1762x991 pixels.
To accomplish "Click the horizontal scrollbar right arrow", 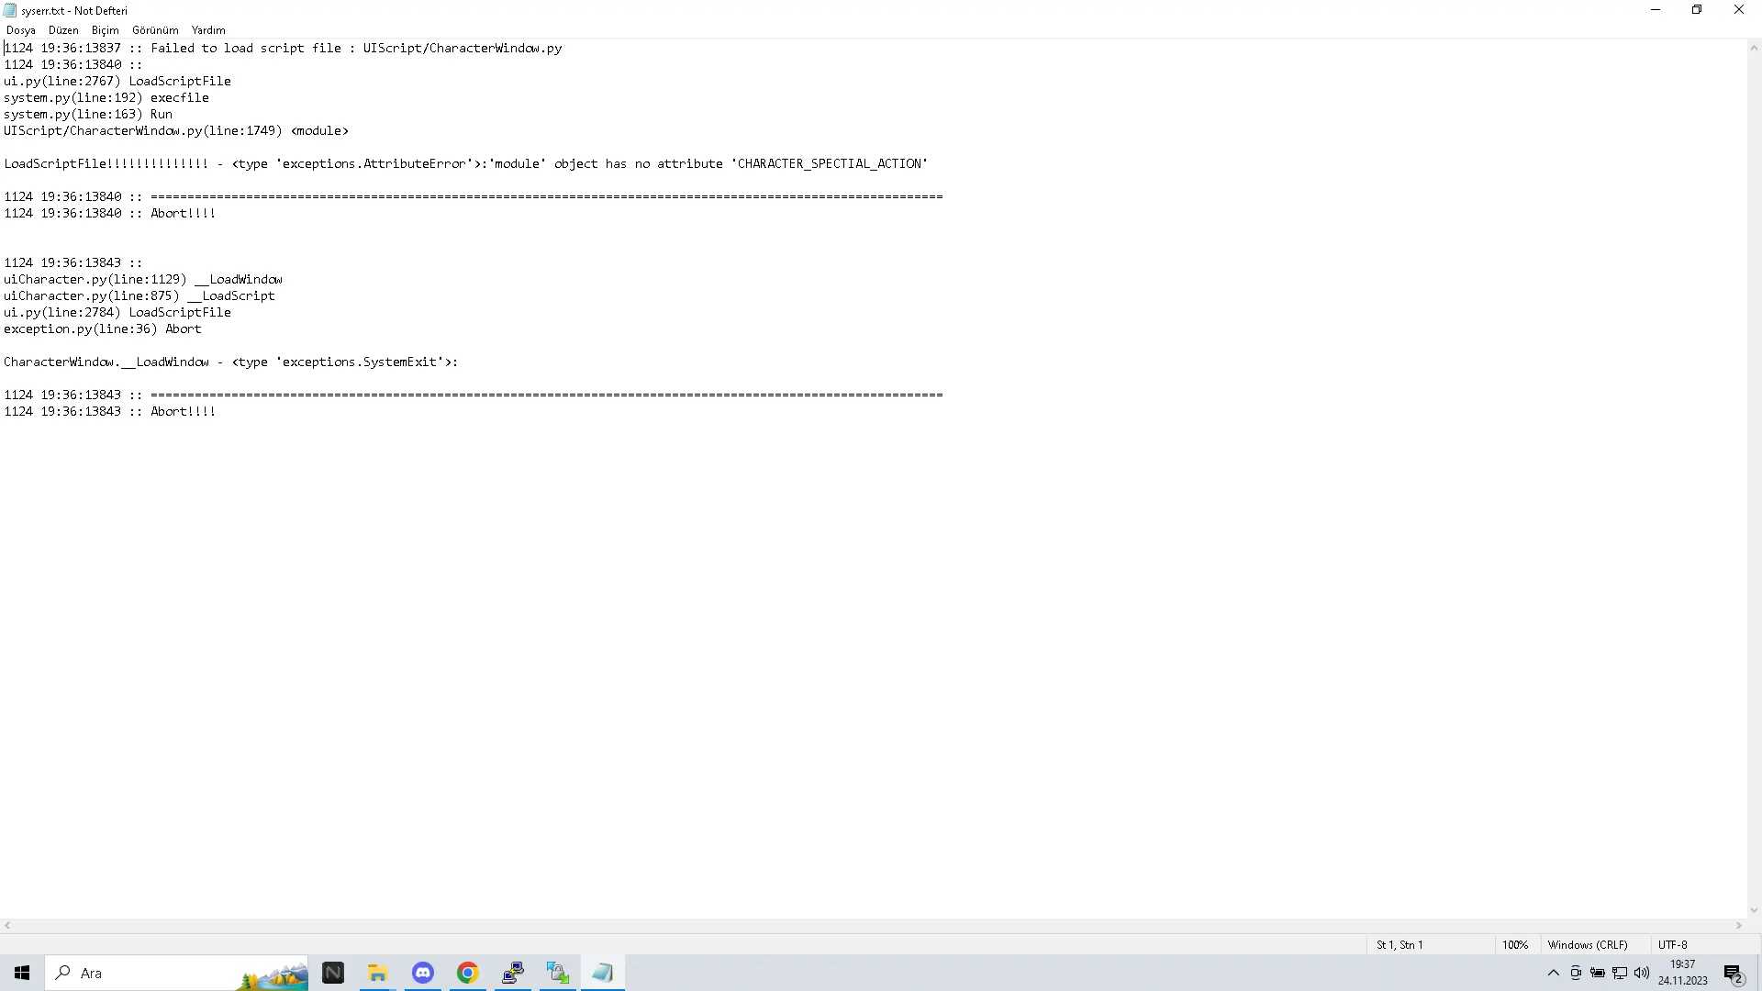I will 1739,926.
